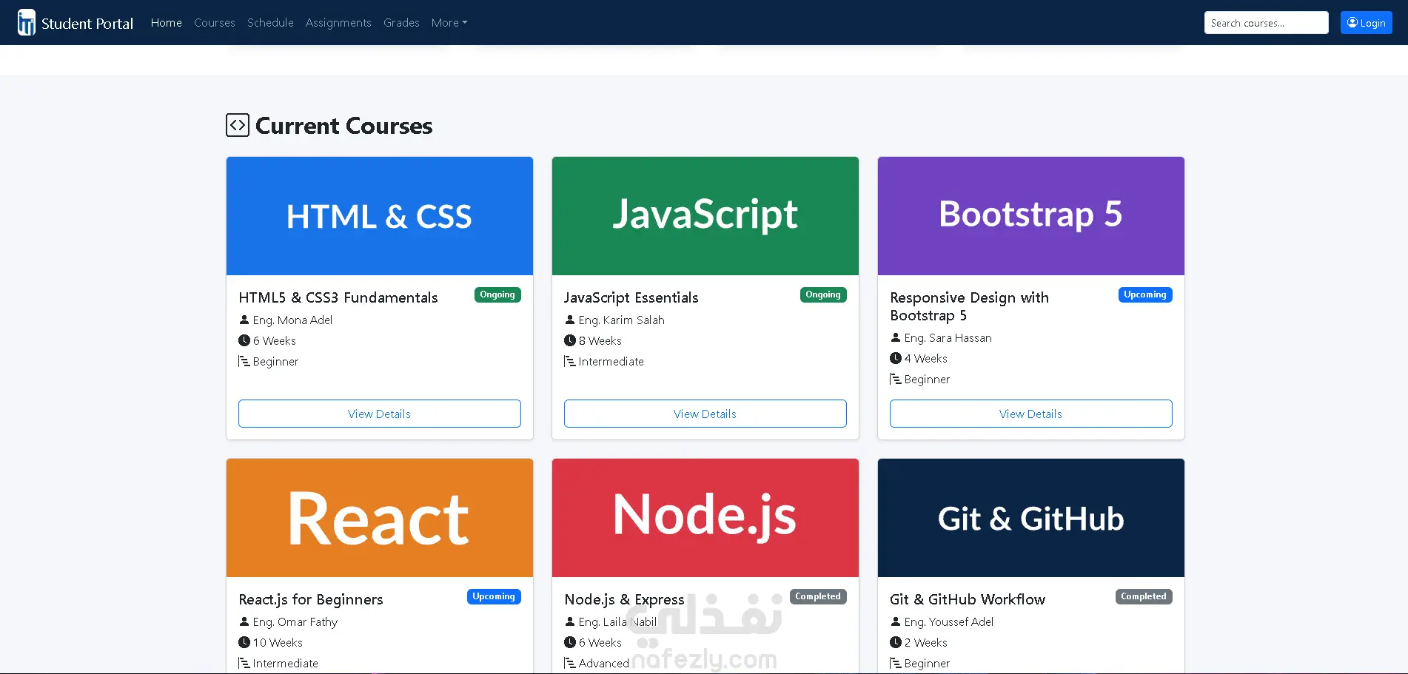
Task: Click the Git & GitHub Workflow title
Action: pos(968,599)
